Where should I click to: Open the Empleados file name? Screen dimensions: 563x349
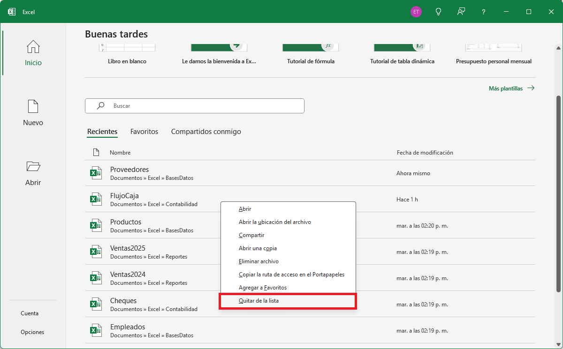point(128,327)
